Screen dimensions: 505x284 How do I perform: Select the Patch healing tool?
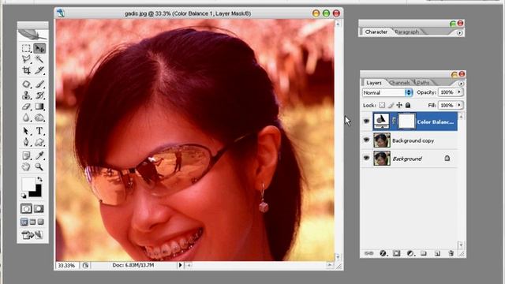pos(26,84)
